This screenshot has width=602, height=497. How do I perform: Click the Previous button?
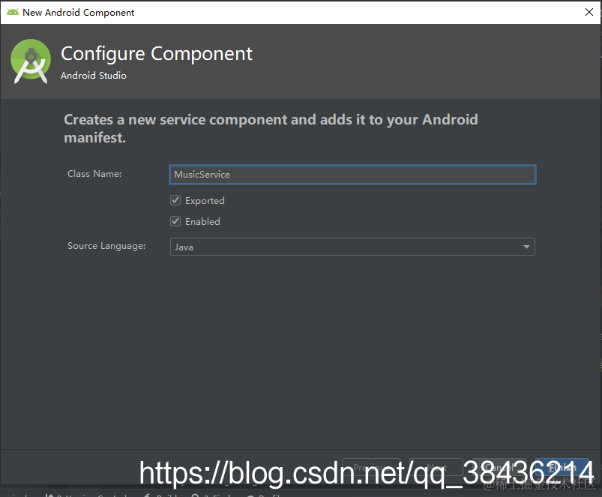click(371, 467)
